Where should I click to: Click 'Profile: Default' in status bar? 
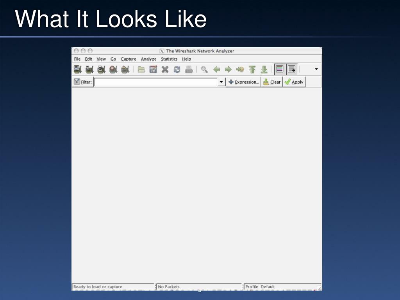pos(260,287)
